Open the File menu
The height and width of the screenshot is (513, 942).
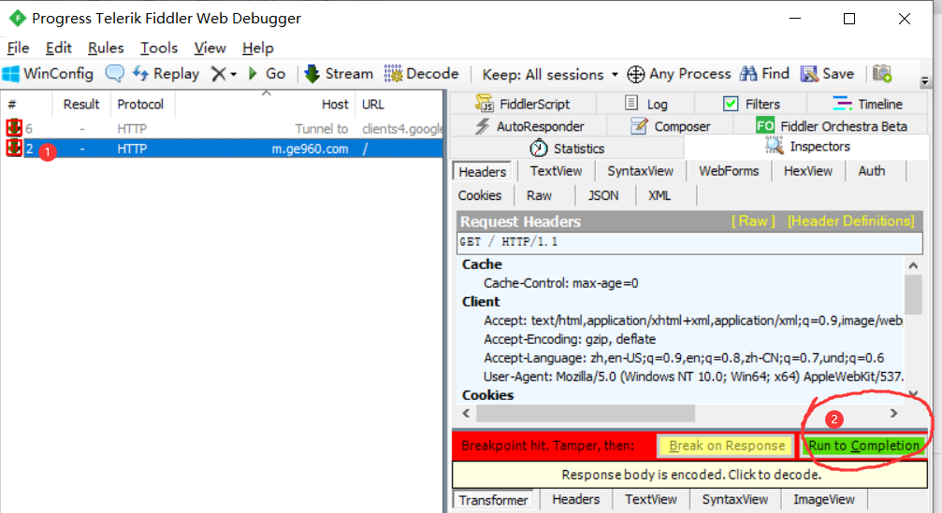(x=18, y=48)
